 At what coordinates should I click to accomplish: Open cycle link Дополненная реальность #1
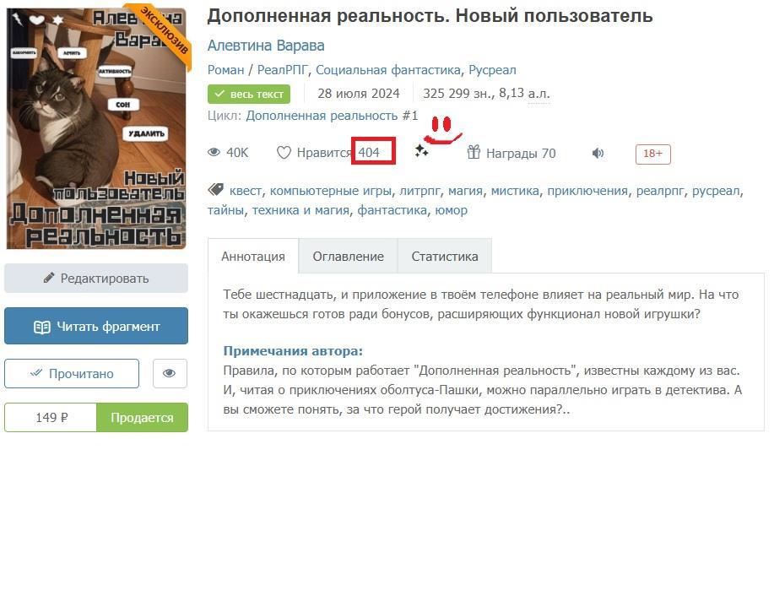[332, 116]
